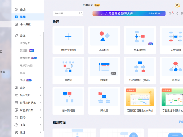Click the AI badge next to 表格
The width and height of the screenshot is (183, 137).
point(29,80)
